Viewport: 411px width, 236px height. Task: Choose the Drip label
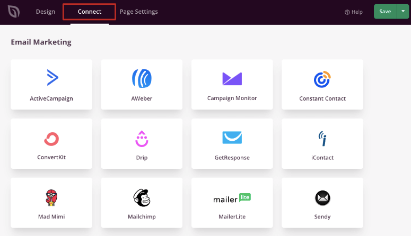pos(142,158)
